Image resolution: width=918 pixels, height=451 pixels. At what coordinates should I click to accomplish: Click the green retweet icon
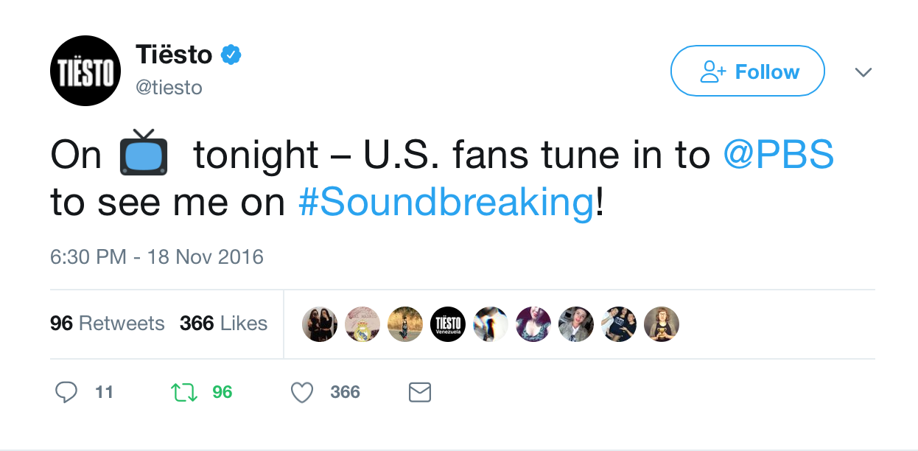184,393
